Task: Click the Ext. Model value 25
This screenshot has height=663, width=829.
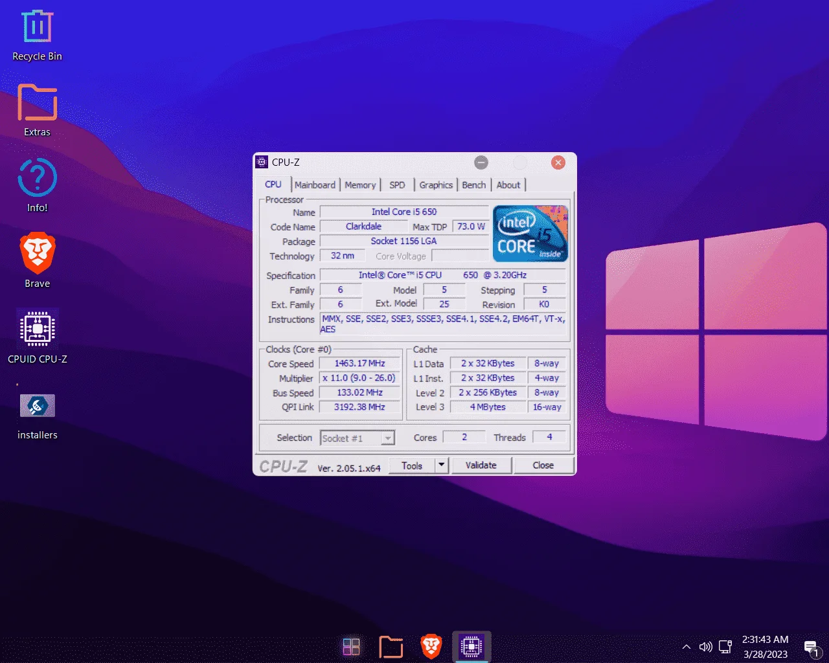Action: [x=444, y=304]
